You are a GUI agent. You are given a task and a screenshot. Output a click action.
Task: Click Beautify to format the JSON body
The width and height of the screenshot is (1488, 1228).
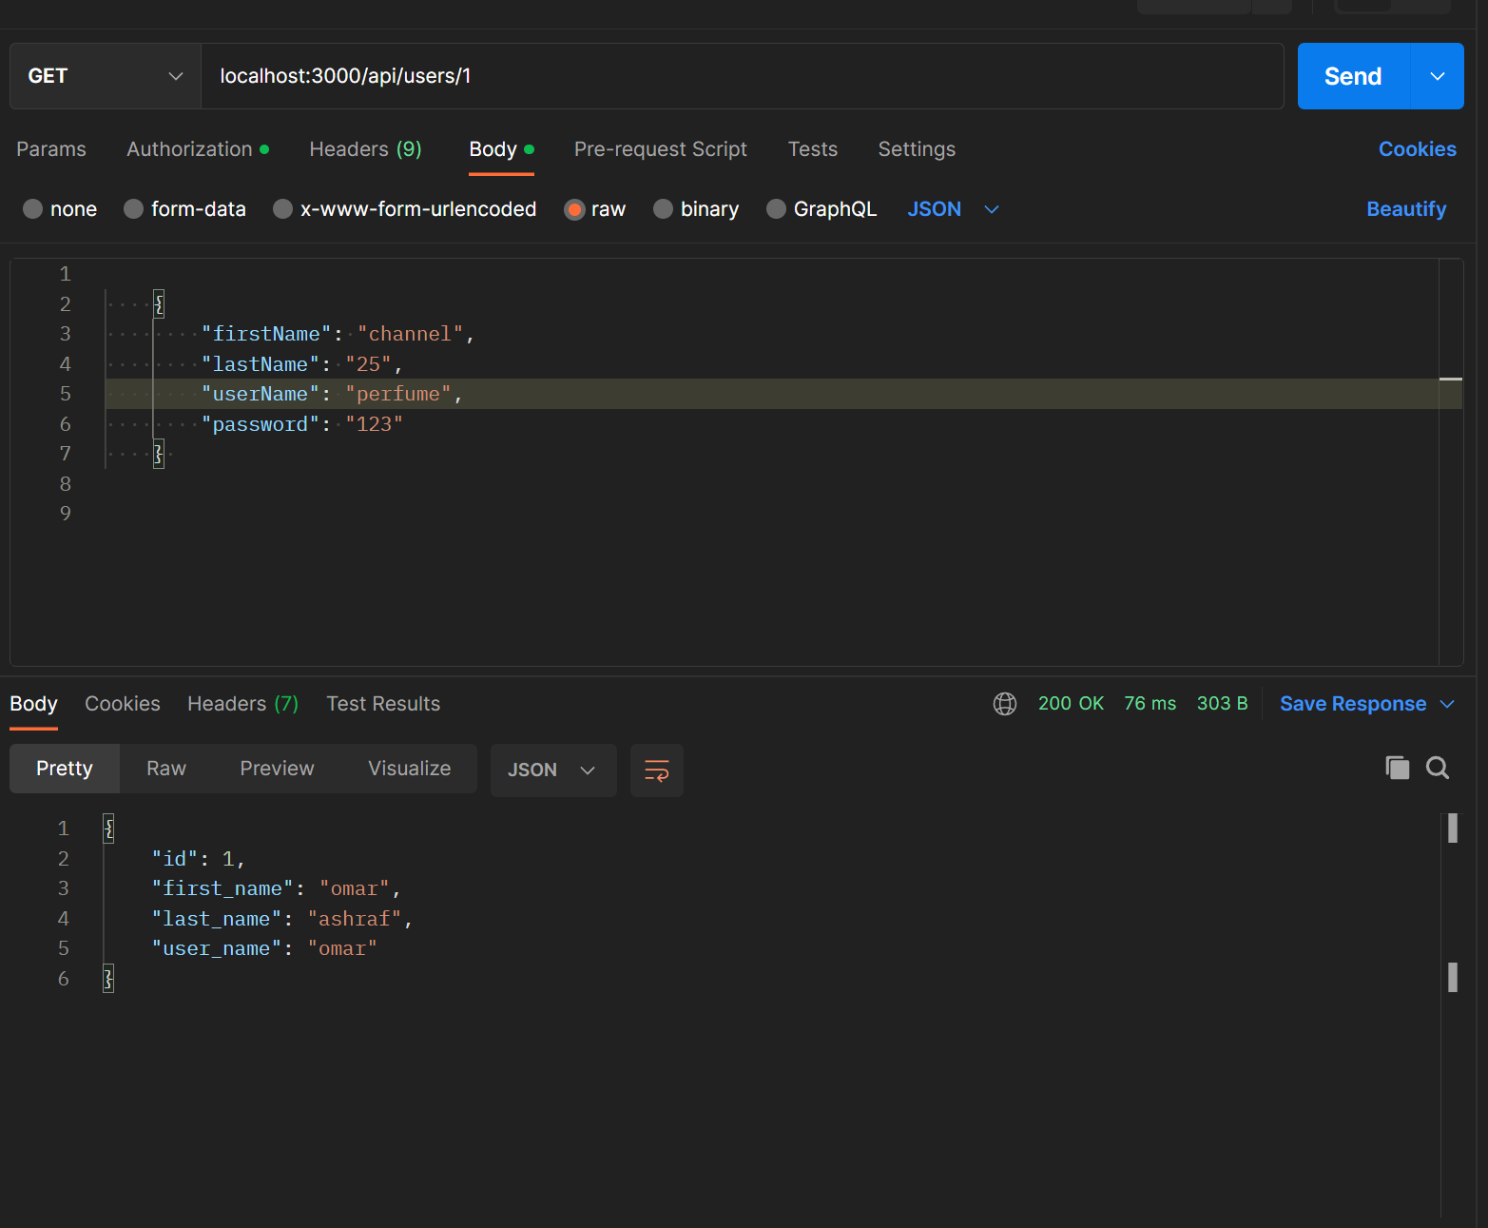[1406, 209]
